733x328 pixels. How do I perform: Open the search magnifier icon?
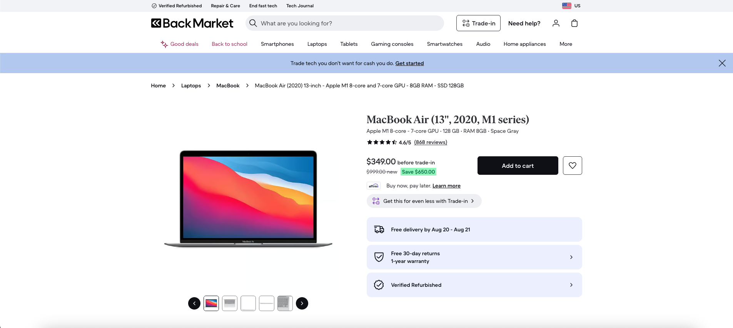(x=253, y=23)
